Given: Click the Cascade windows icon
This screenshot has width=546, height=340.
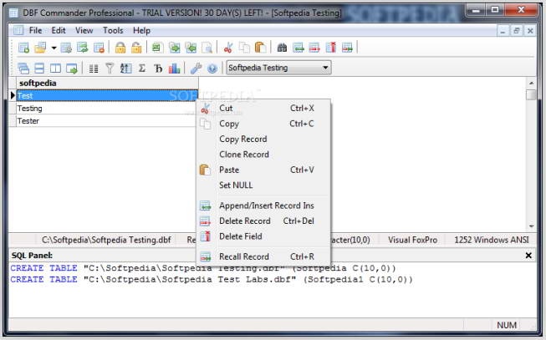Looking at the screenshot, I should (x=23, y=69).
